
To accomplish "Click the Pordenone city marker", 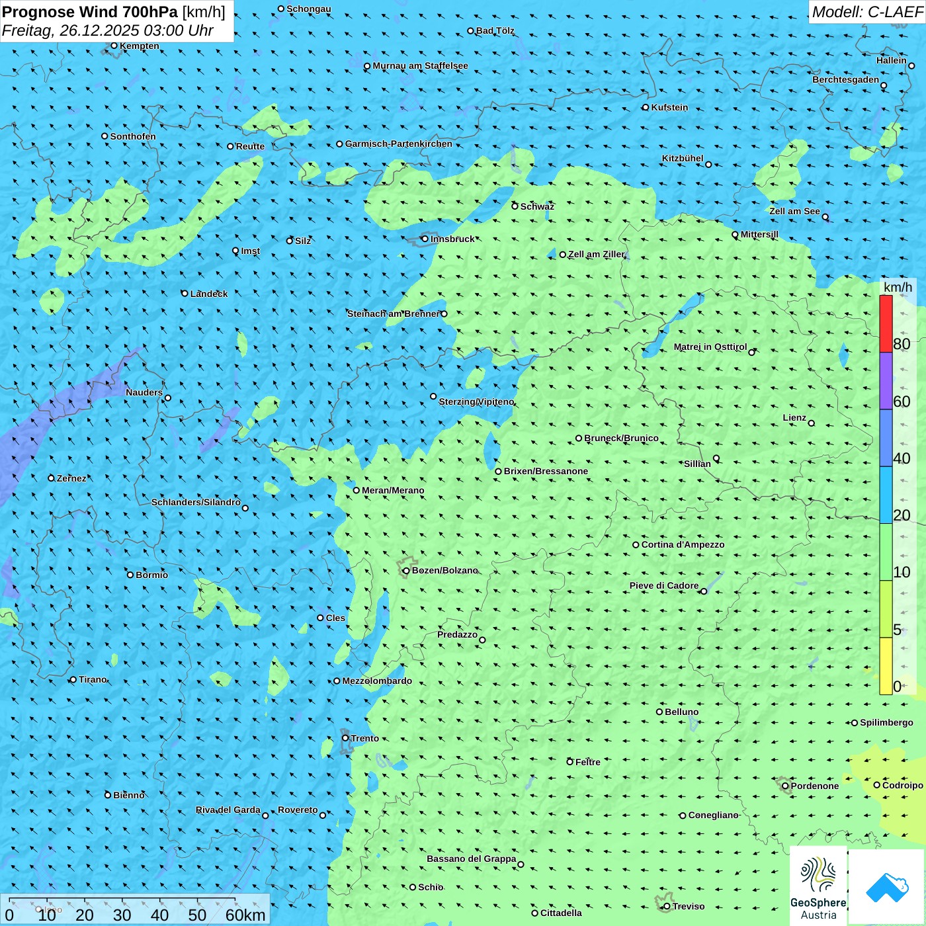I will coord(785,786).
